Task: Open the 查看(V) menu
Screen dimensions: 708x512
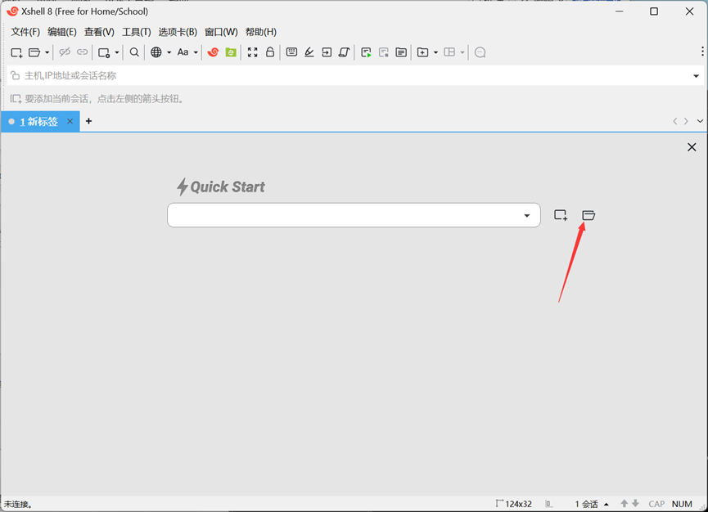Action: (x=99, y=32)
